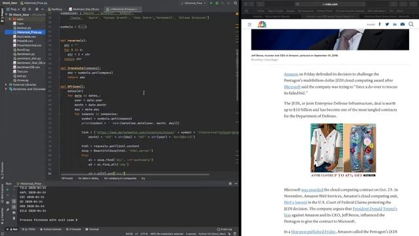Follow the Amazon link in the article
The height and width of the screenshot is (236, 419).
(291, 74)
